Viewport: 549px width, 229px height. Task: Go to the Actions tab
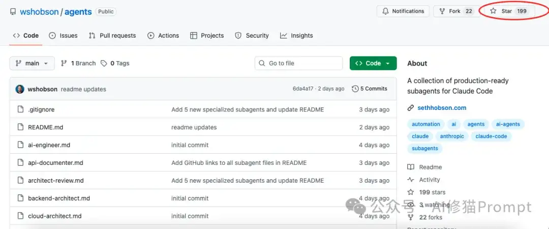tap(163, 36)
